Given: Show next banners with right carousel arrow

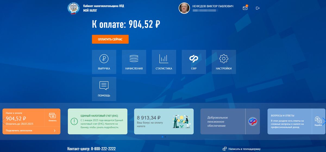Looking at the screenshot, I should tap(324, 121).
